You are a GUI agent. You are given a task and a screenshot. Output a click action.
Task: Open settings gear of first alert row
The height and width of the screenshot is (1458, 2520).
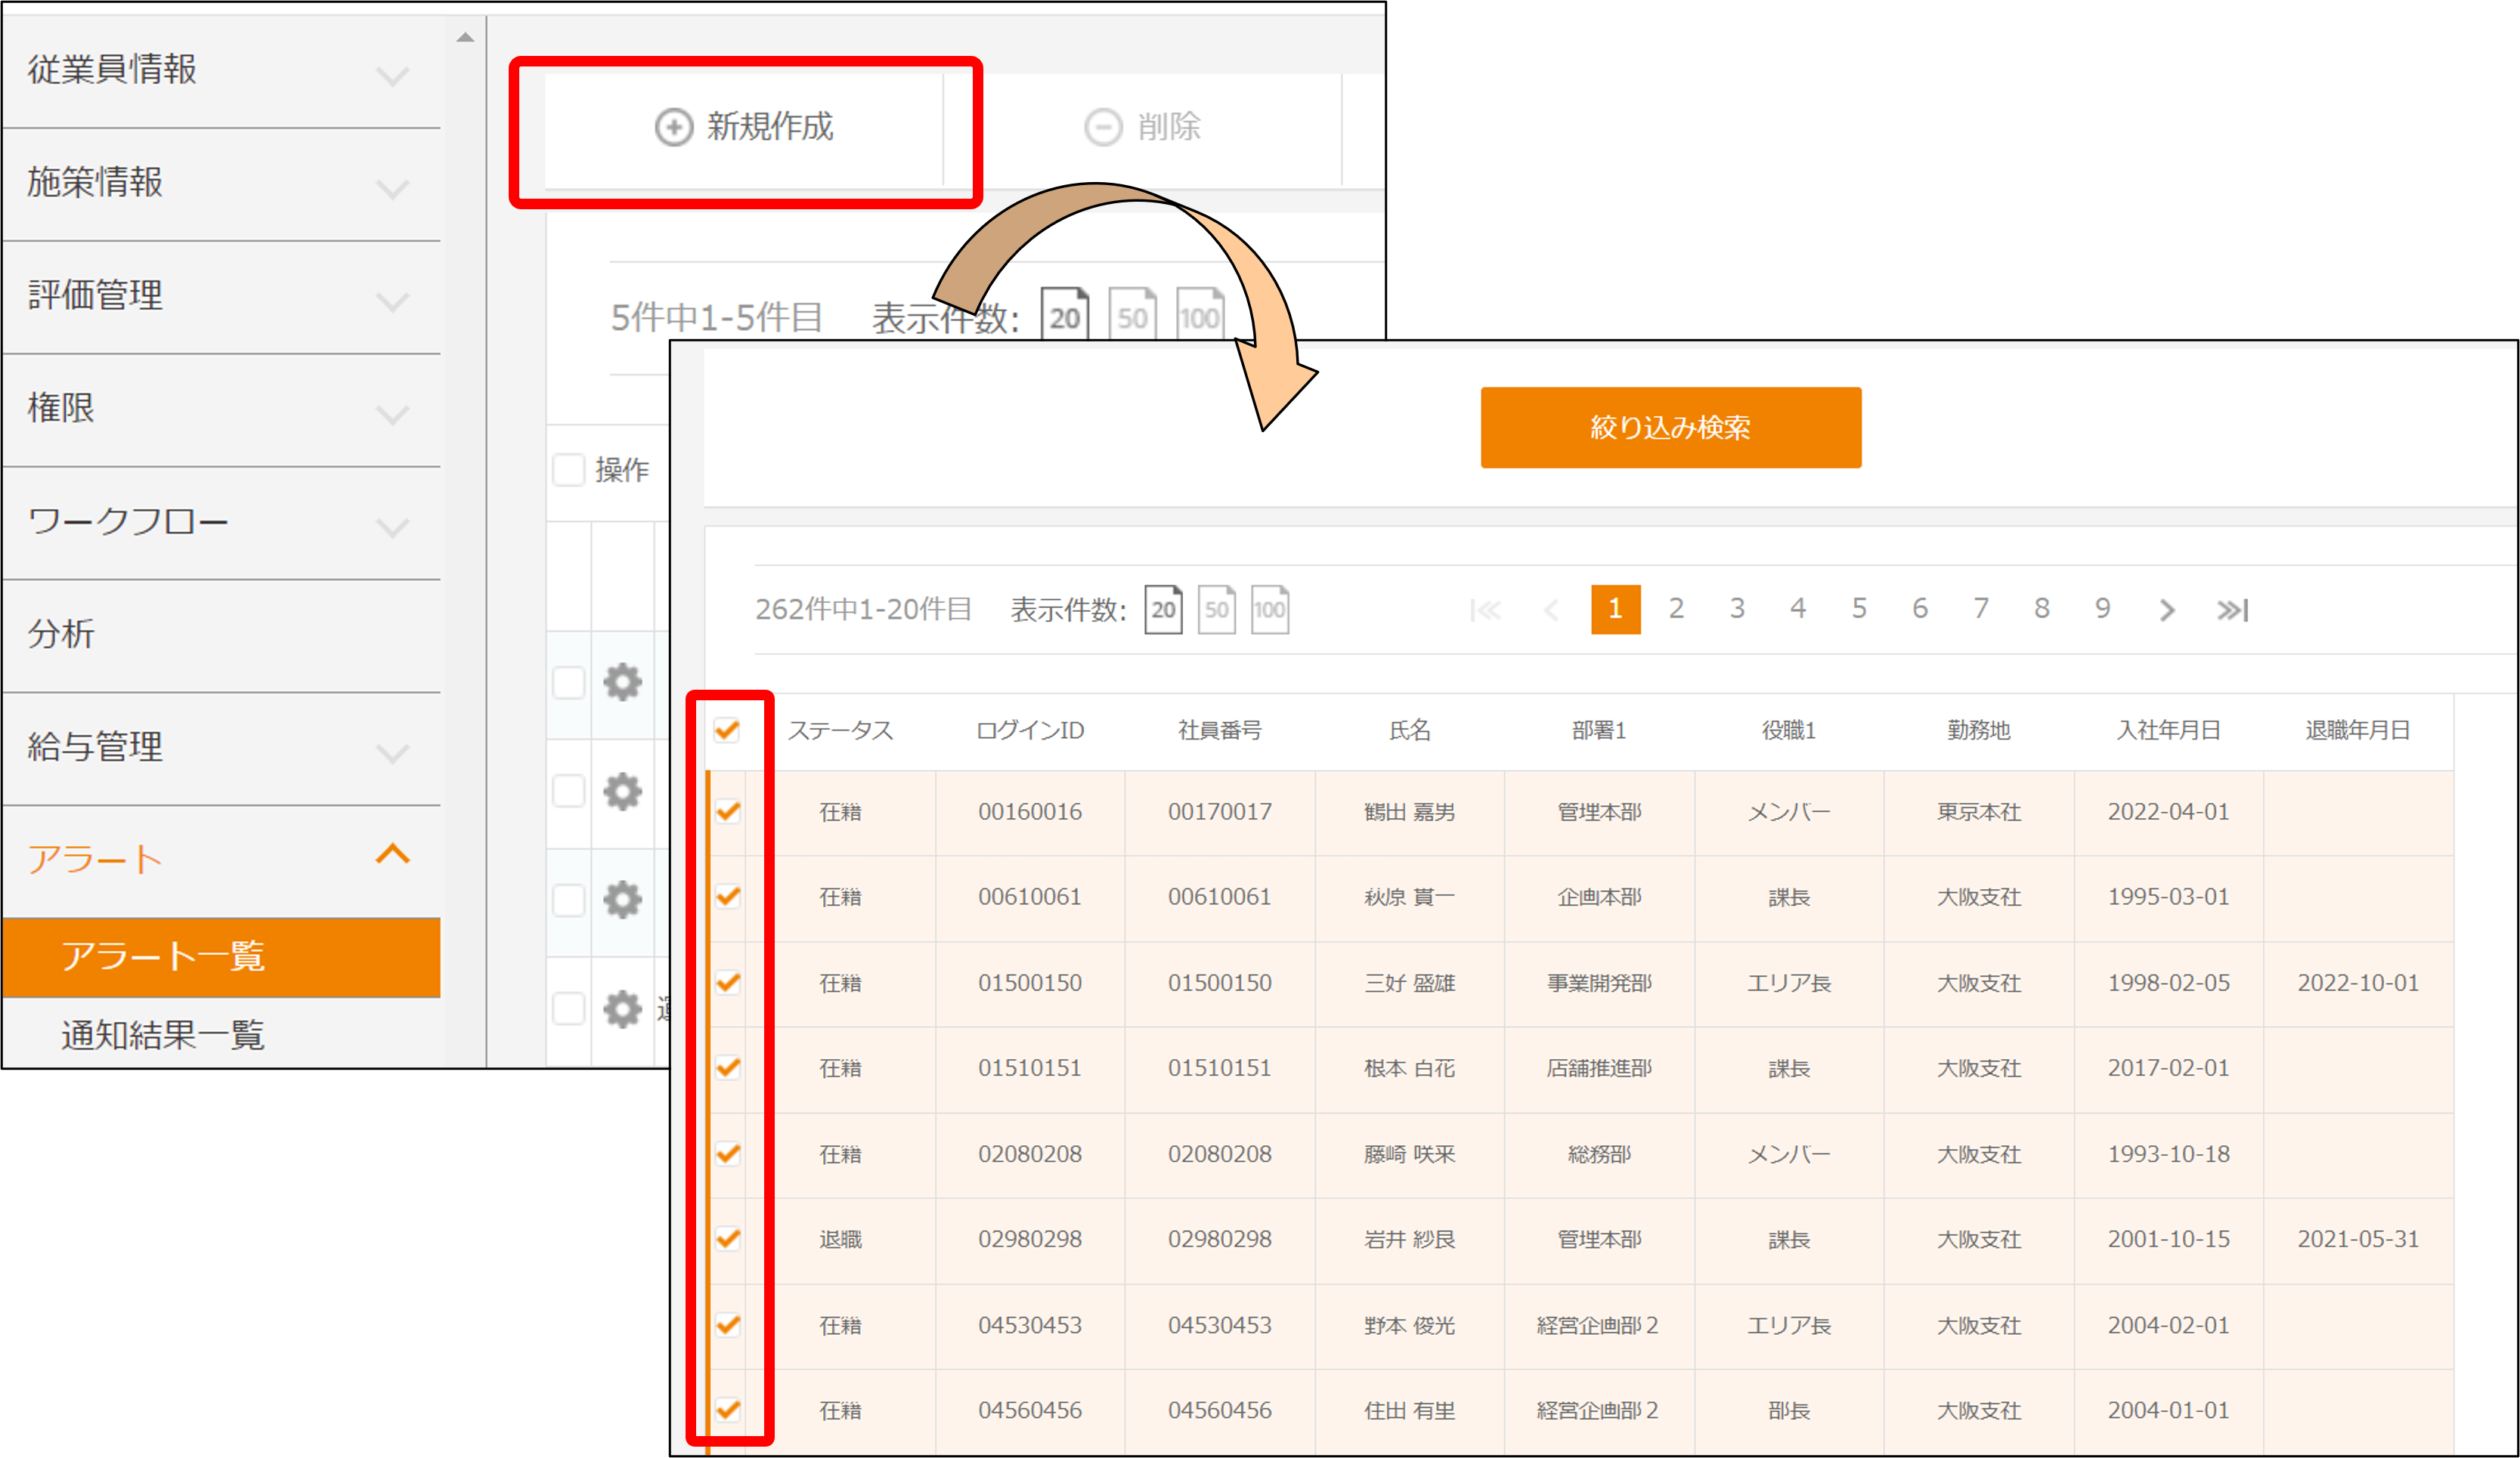coord(622,682)
